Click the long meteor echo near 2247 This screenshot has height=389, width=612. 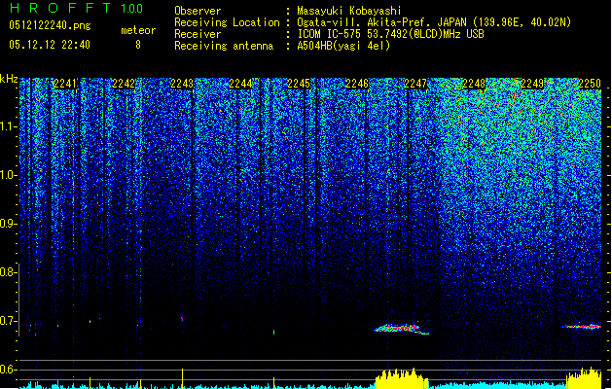(x=401, y=329)
